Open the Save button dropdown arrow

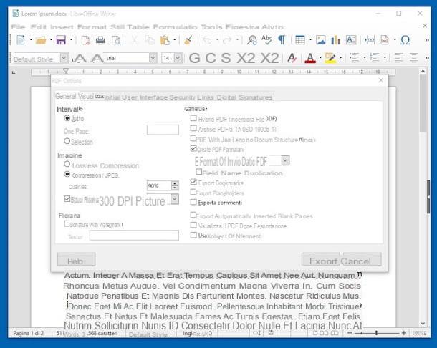tap(72, 40)
